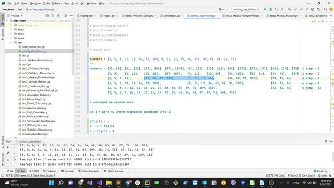Click the Git Update Project arrow icon
This screenshot has height=188, width=334.
295,9
